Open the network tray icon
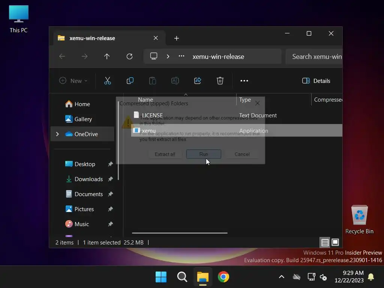Image resolution: width=384 pixels, height=288 pixels. (311, 277)
